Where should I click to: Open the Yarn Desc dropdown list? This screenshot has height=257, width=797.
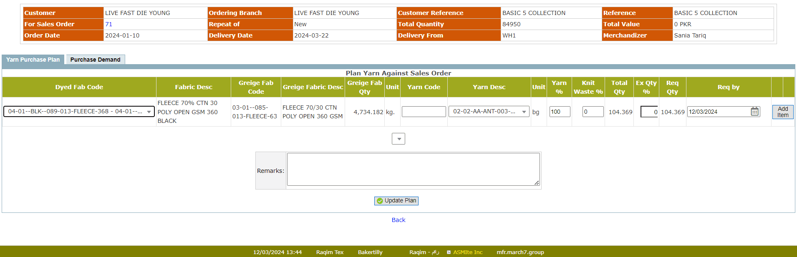point(524,112)
